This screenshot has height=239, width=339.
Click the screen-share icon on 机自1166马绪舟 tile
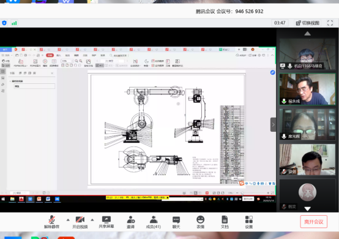283,66
